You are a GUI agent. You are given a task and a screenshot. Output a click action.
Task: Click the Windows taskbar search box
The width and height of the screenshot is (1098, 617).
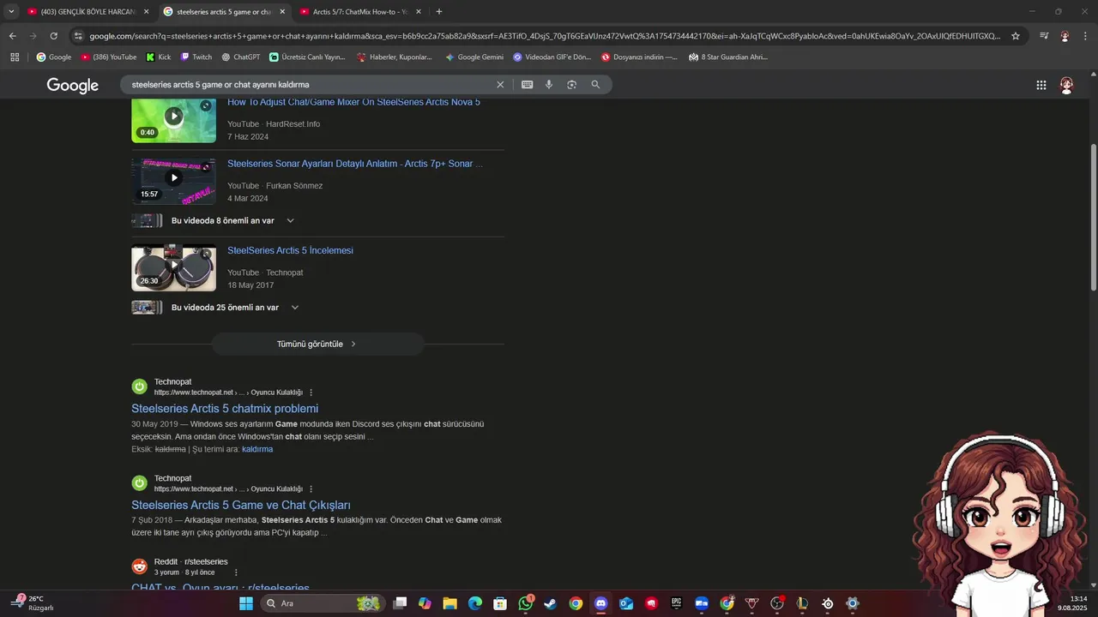pos(321,603)
